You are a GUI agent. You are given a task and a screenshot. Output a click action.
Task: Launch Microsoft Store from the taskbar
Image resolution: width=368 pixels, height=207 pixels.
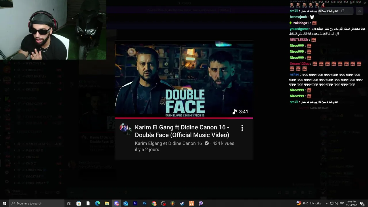point(78,203)
